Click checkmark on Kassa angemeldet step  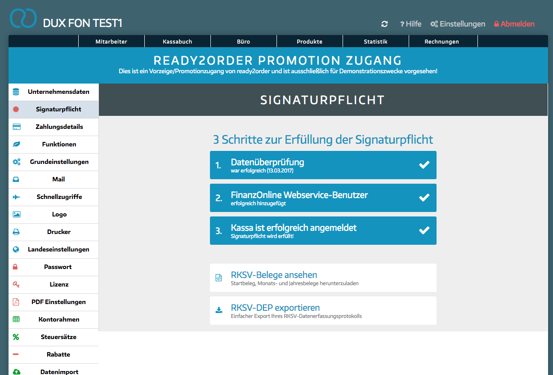(x=424, y=230)
